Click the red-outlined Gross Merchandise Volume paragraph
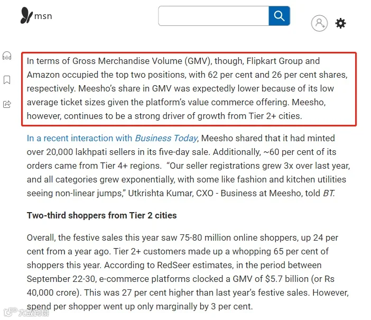 (x=189, y=89)
